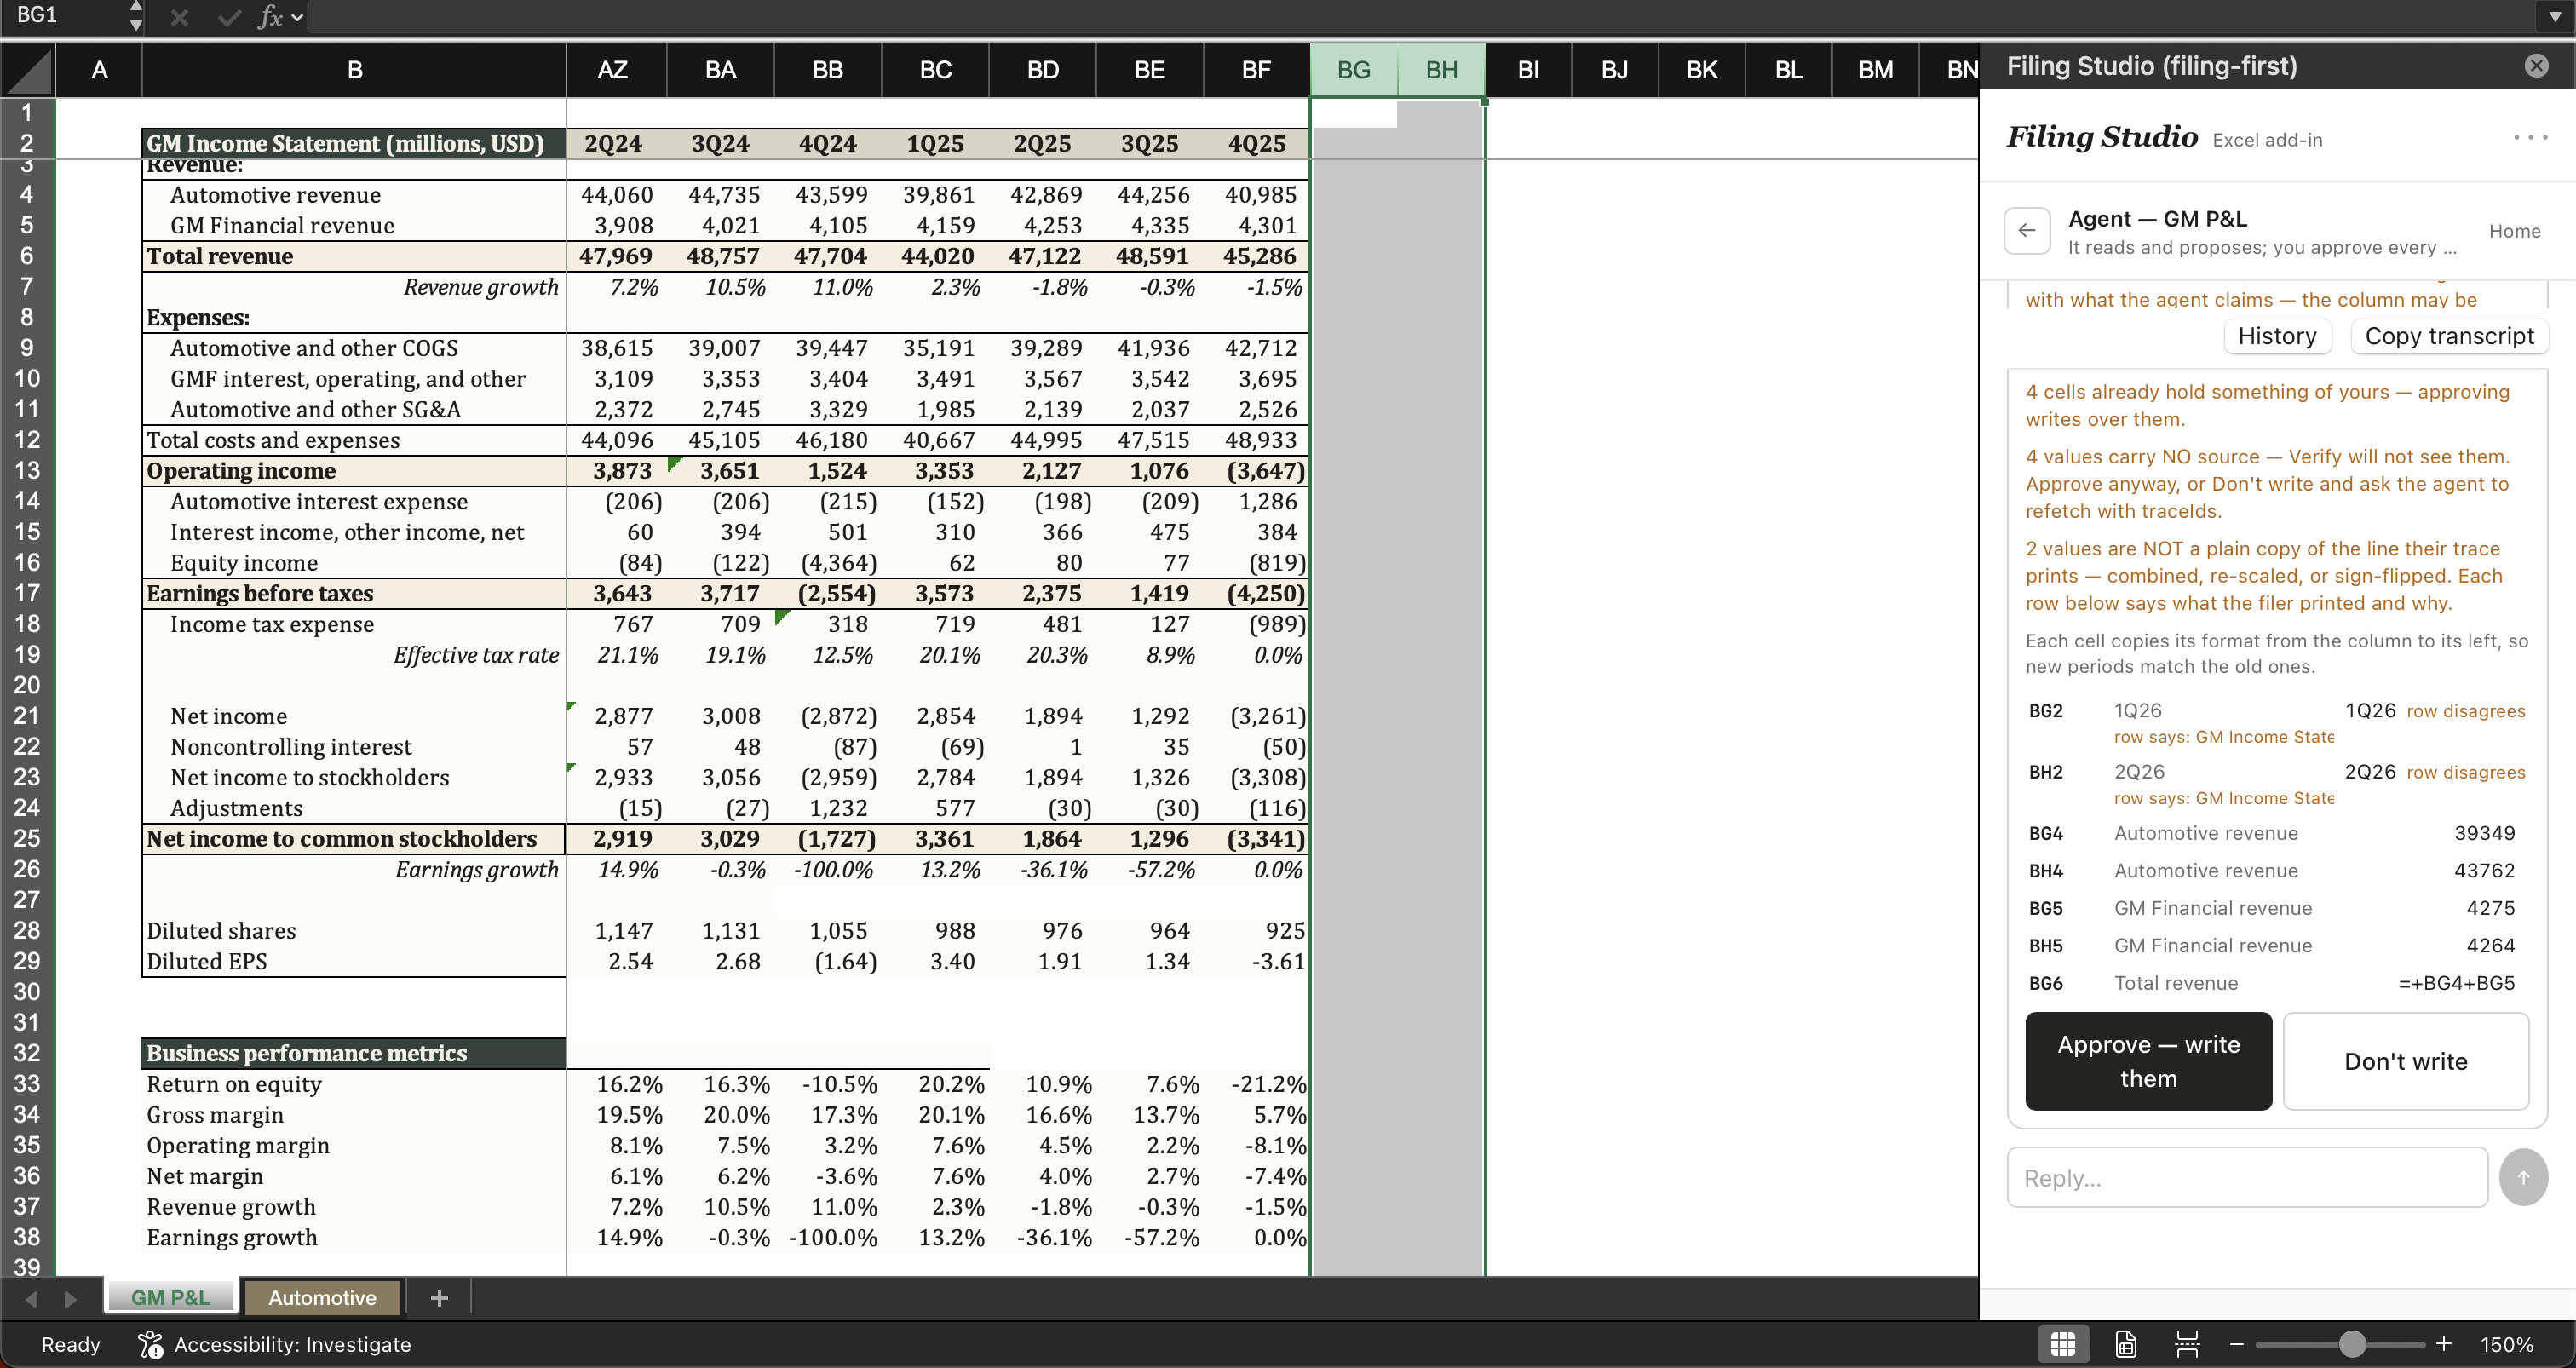
Task: Click the 150% zoom level
Action: click(x=2506, y=1344)
